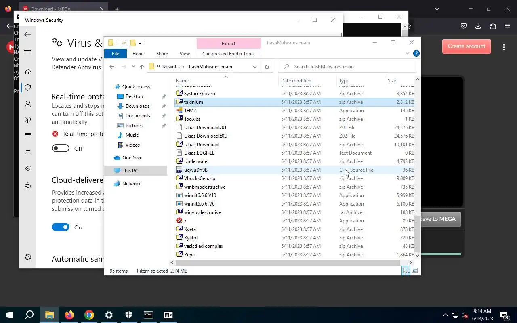
Task: Sort files by Name column header
Action: pyautogui.click(x=226, y=81)
